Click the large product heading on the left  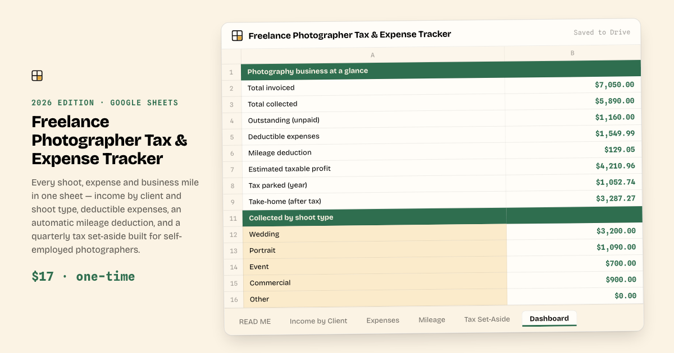point(110,140)
